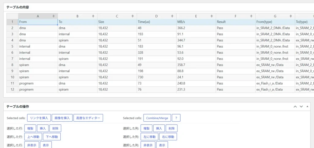Sort column F using its header arrows

pyautogui.click(x=251, y=16)
